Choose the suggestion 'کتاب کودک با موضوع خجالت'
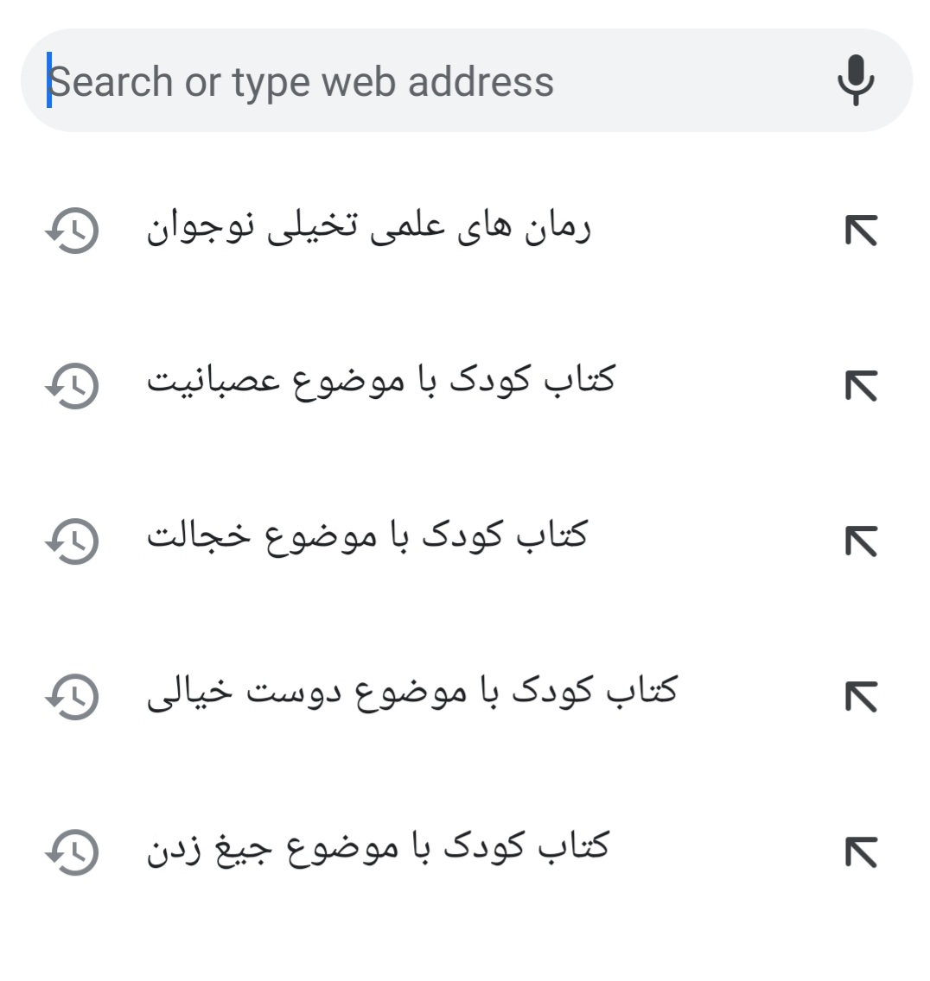 coord(367,537)
